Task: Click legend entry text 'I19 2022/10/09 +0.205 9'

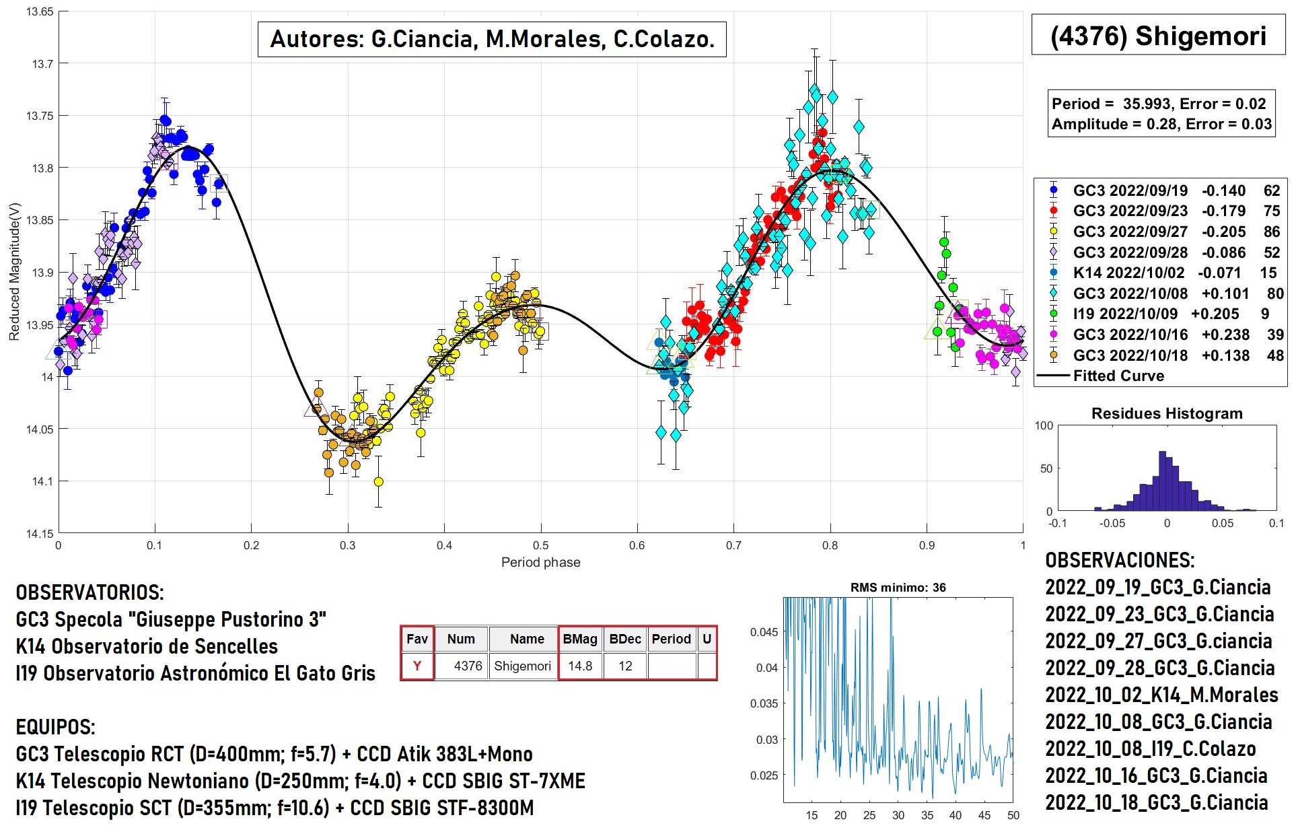Action: coord(1172,314)
